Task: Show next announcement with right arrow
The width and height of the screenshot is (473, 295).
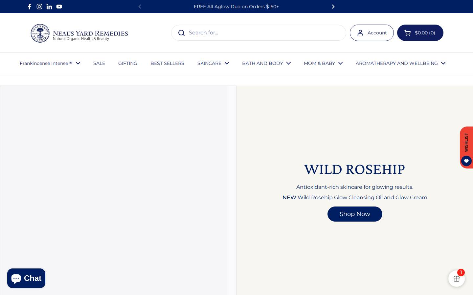Action: tap(333, 7)
